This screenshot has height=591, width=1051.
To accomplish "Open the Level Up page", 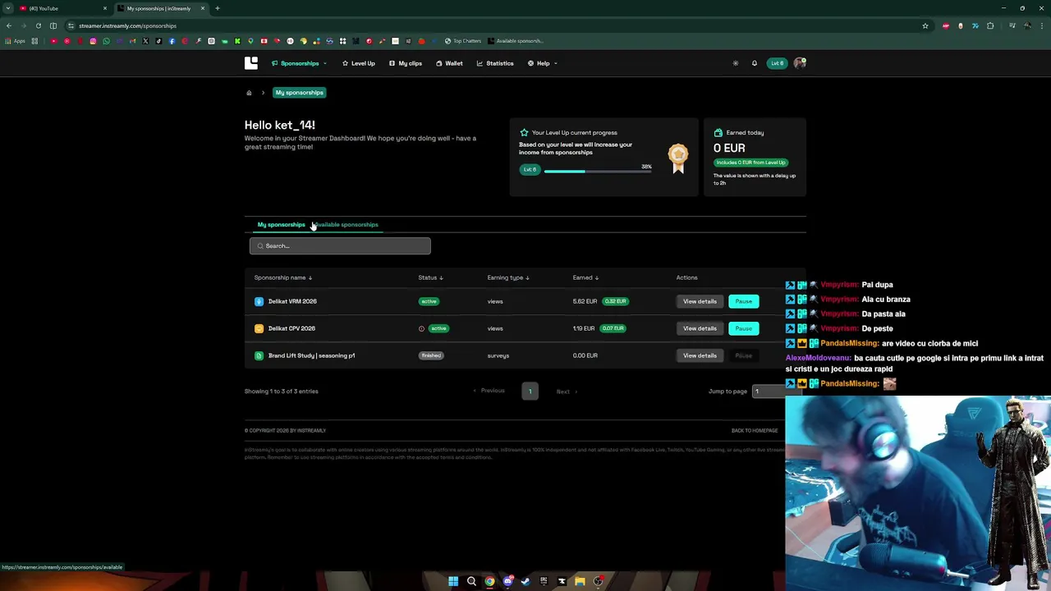I will tap(359, 63).
